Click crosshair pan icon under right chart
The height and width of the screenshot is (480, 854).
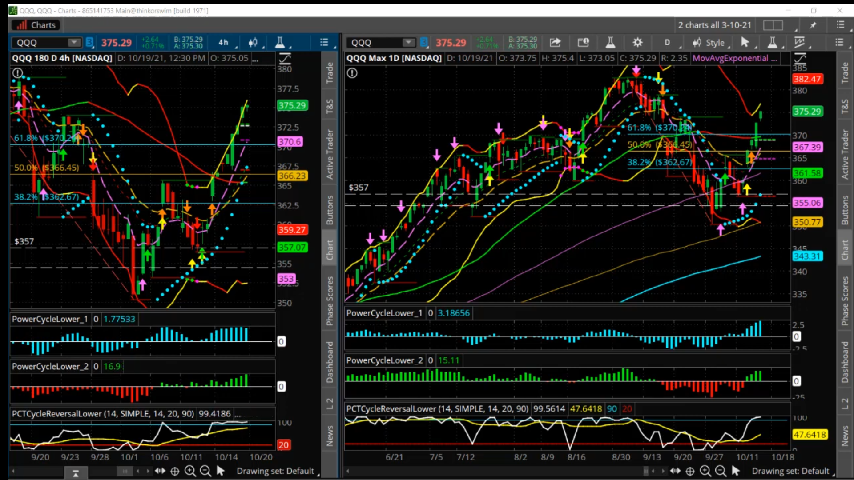[690, 471]
